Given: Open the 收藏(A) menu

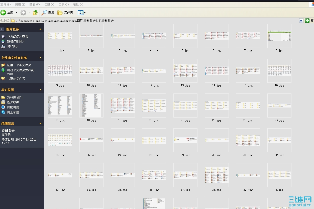Looking at the screenshot, I should [x=49, y=5].
